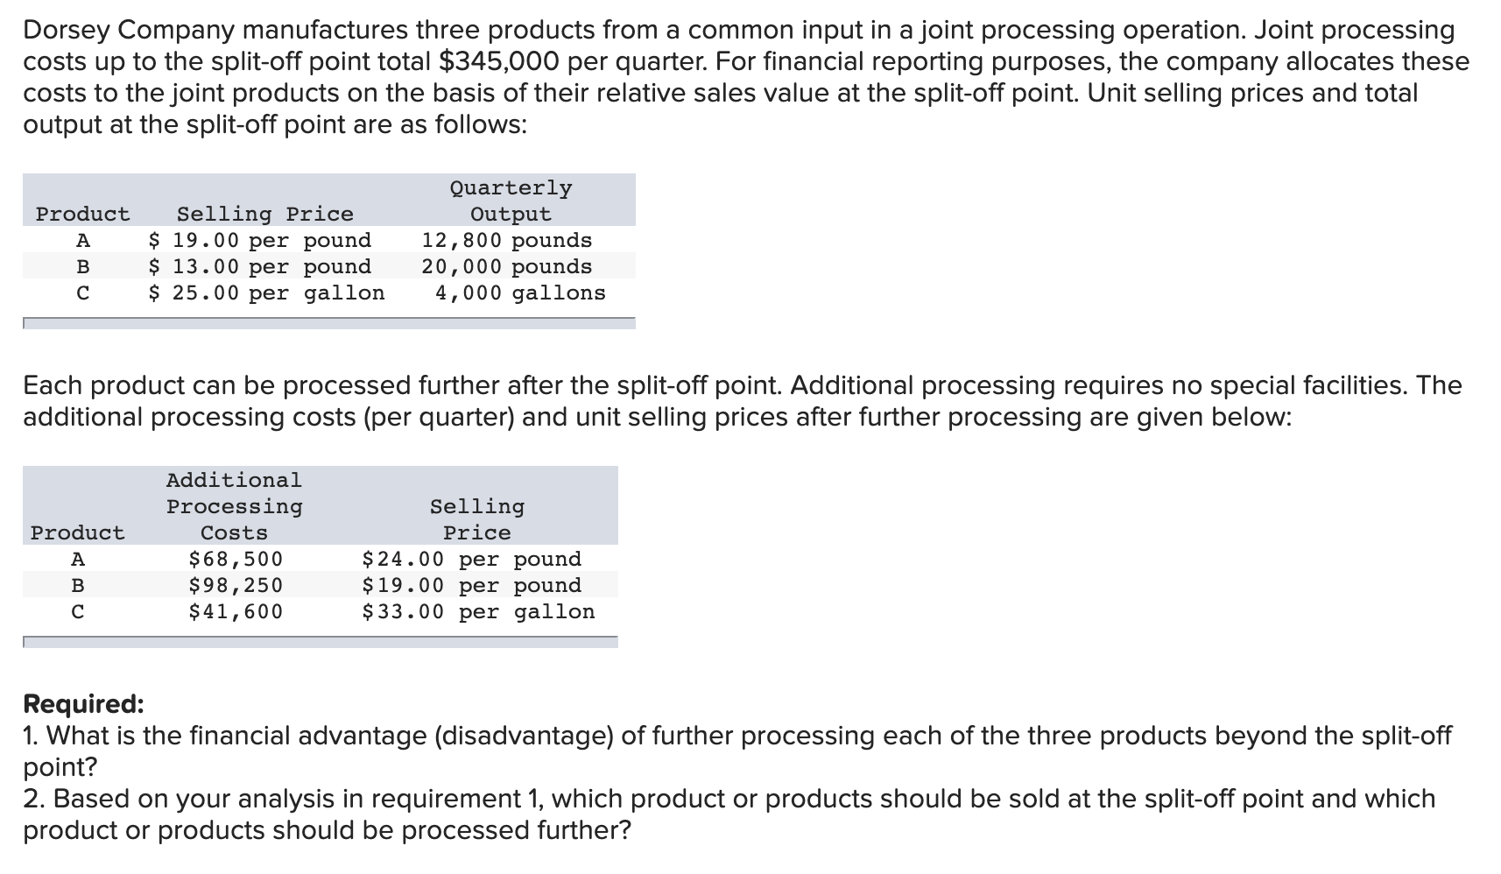The image size is (1501, 874).
Task: Click the Additional Processing Costs column header
Action: tap(234, 506)
